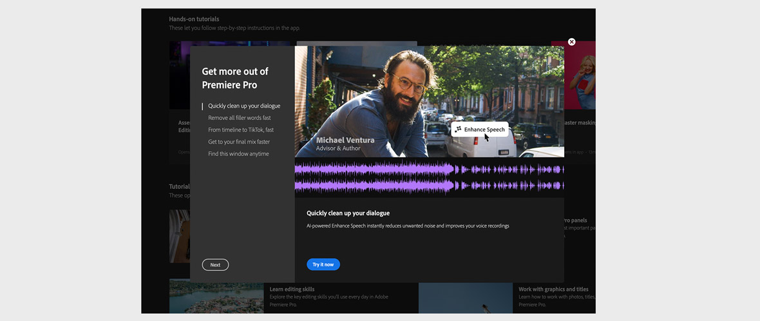Close the Get more out of Premiere Pro dialog

click(571, 42)
